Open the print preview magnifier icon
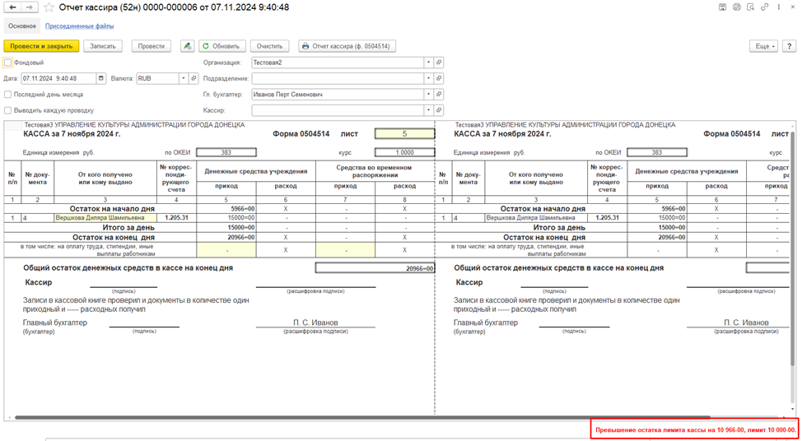Image resolution: width=802 pixels, height=441 pixels. click(751, 7)
